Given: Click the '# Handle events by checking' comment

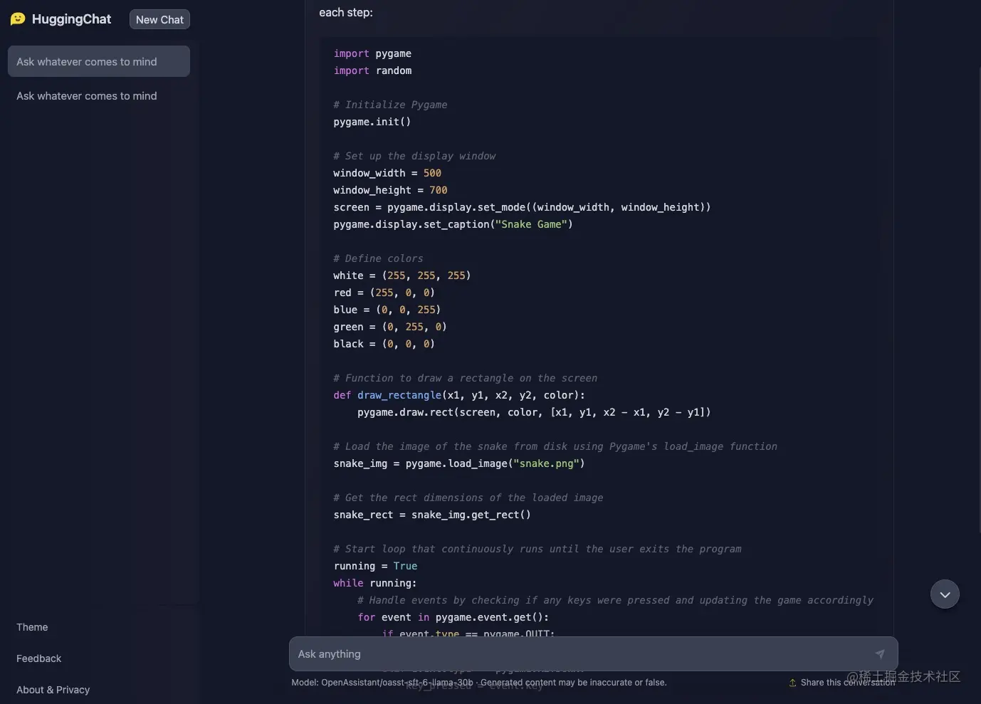Looking at the screenshot, I should click(x=615, y=600).
